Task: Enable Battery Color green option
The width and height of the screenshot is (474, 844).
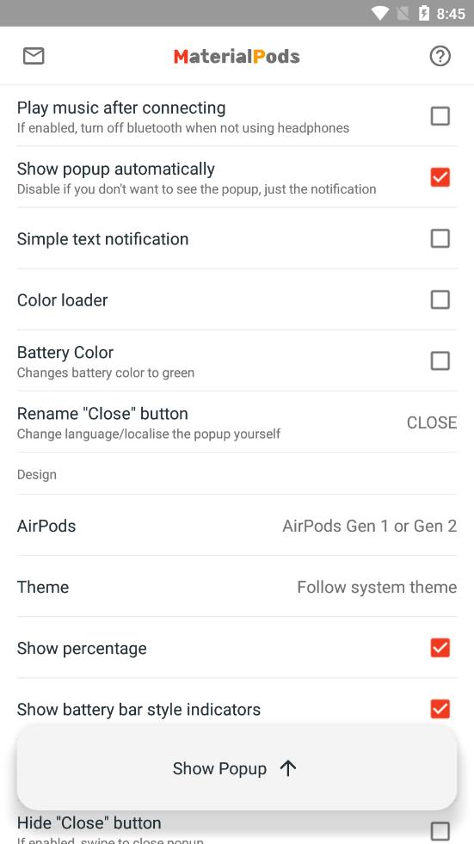Action: [x=440, y=360]
